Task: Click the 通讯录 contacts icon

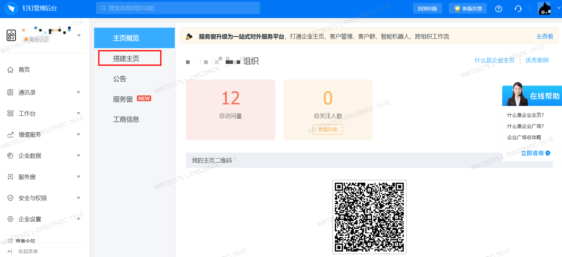Action: [10, 92]
